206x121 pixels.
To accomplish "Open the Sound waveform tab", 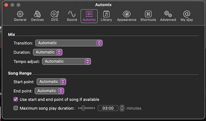I will click(72, 16).
